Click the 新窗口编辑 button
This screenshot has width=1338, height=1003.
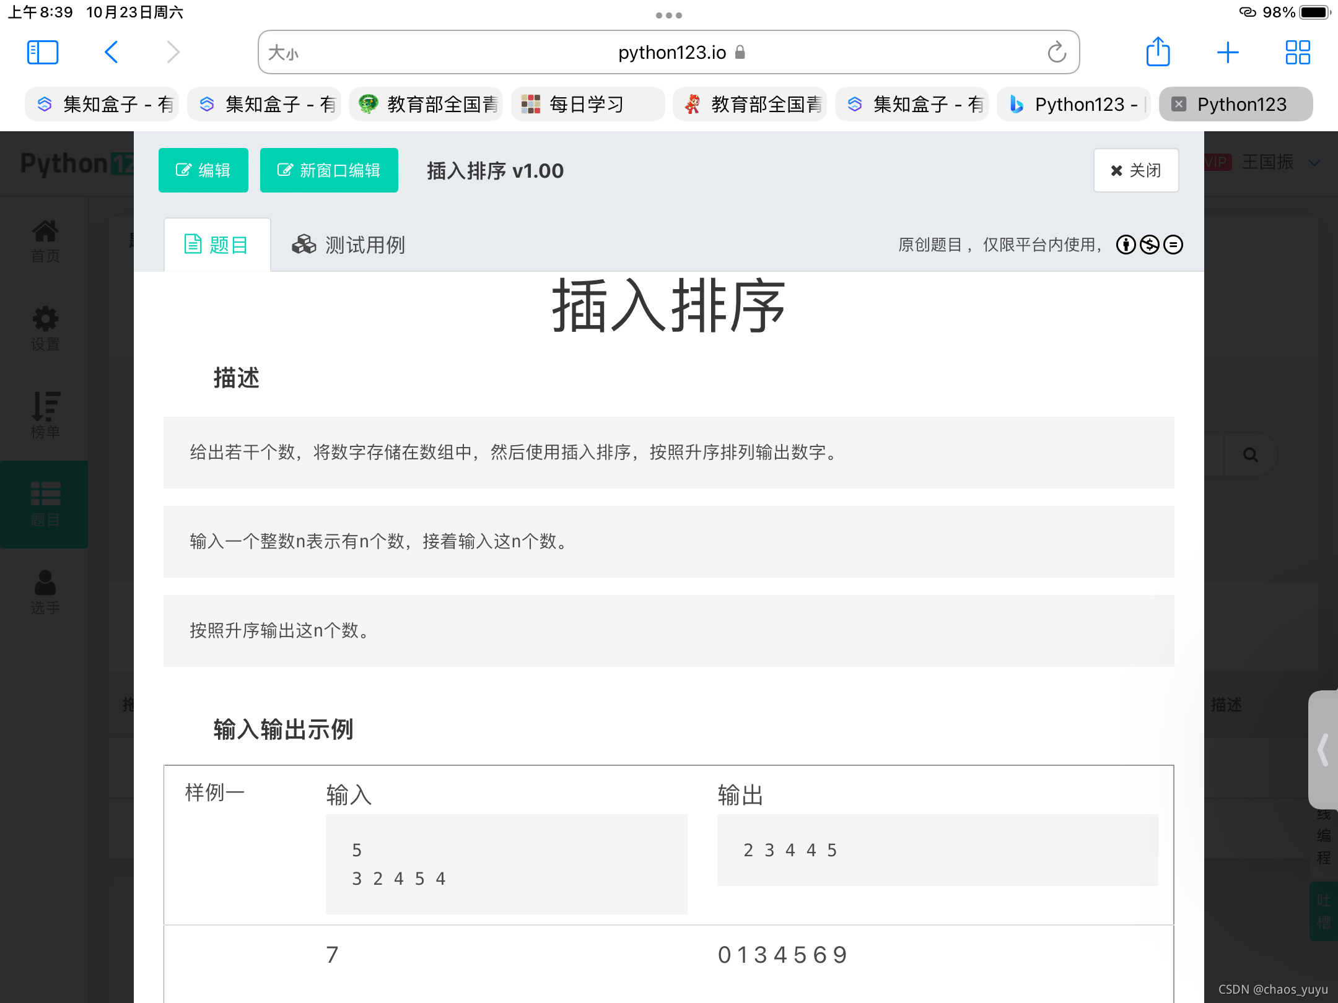329,170
